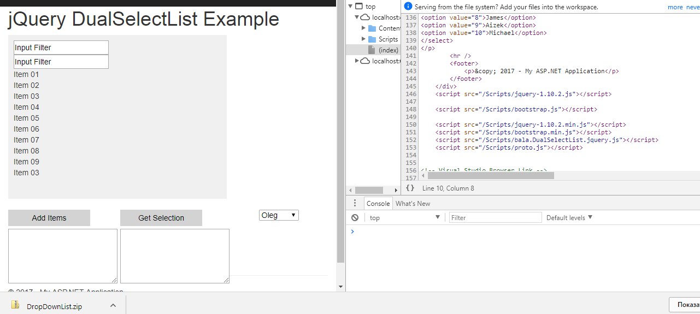Click source line number 152
The width and height of the screenshot is (700, 314).
411,140
